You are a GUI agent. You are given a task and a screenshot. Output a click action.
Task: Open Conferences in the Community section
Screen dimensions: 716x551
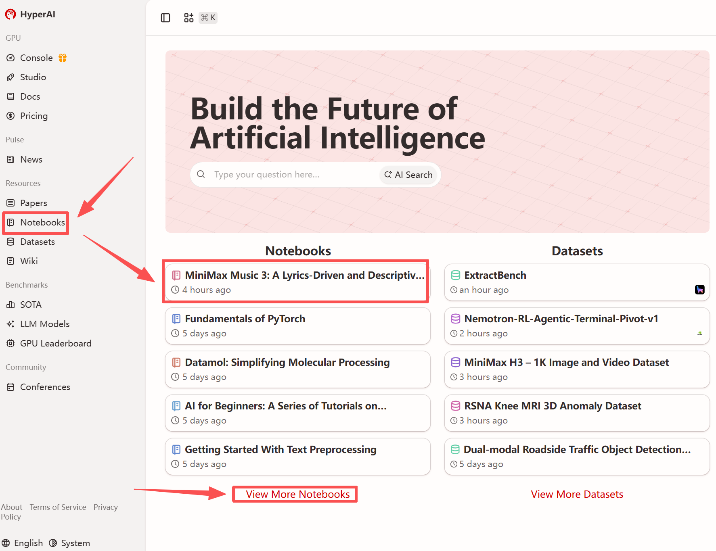(39, 387)
